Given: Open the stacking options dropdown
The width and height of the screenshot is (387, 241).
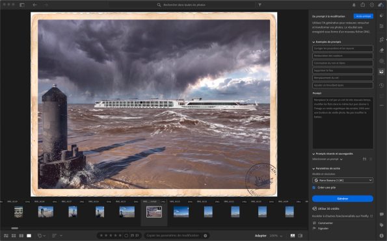Looking at the screenshot, I should point(41,236).
